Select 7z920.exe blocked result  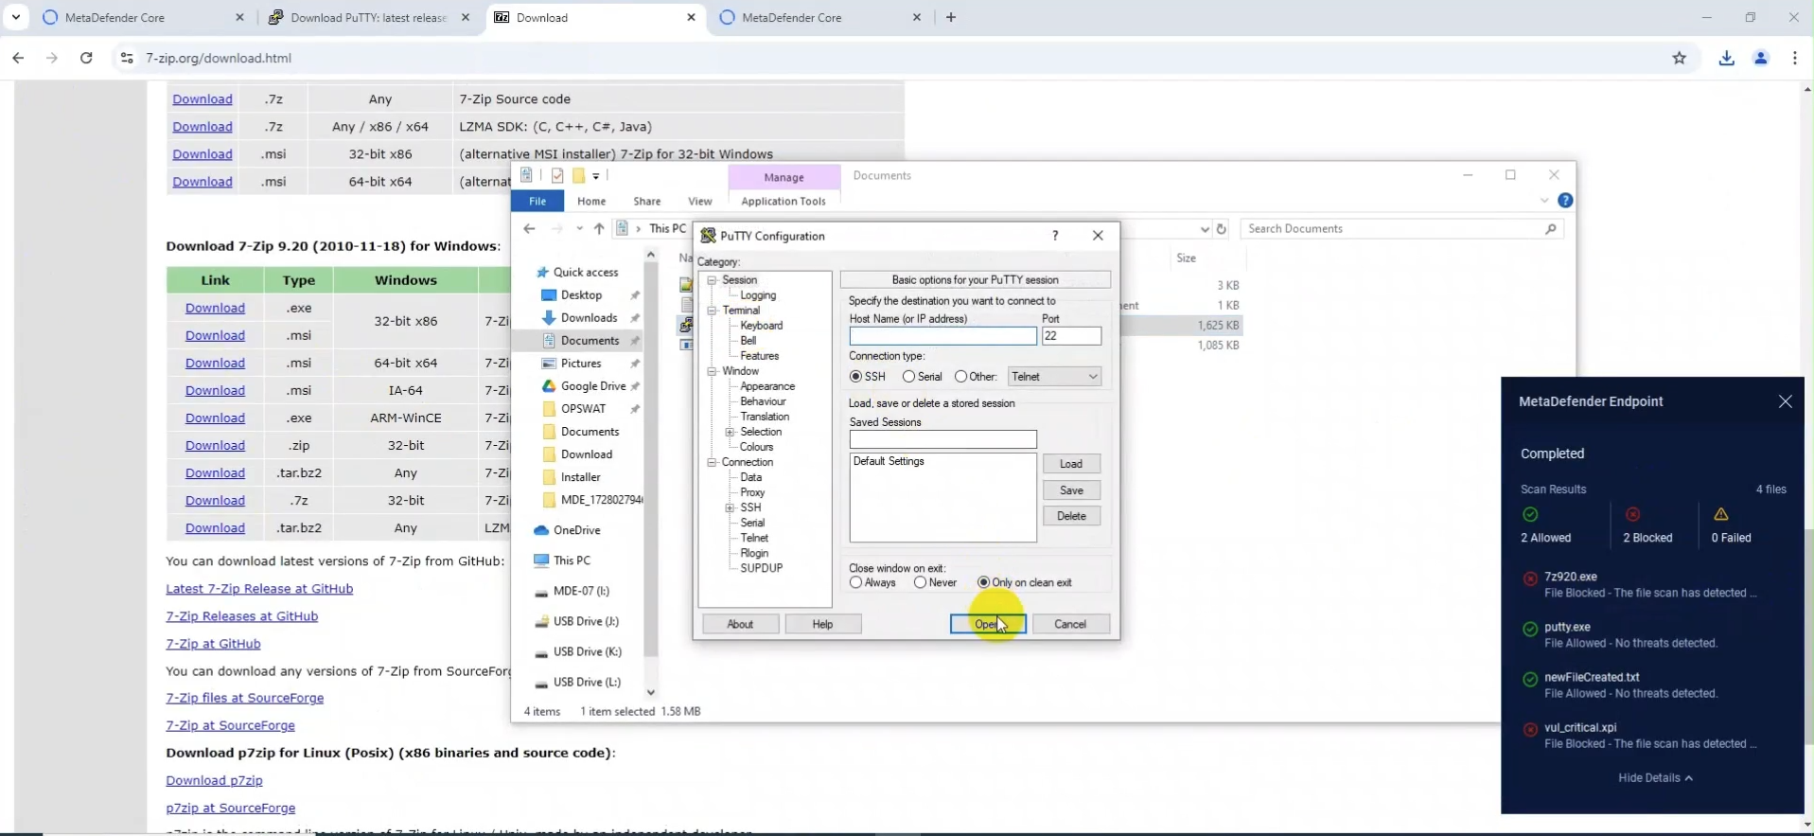click(x=1651, y=584)
